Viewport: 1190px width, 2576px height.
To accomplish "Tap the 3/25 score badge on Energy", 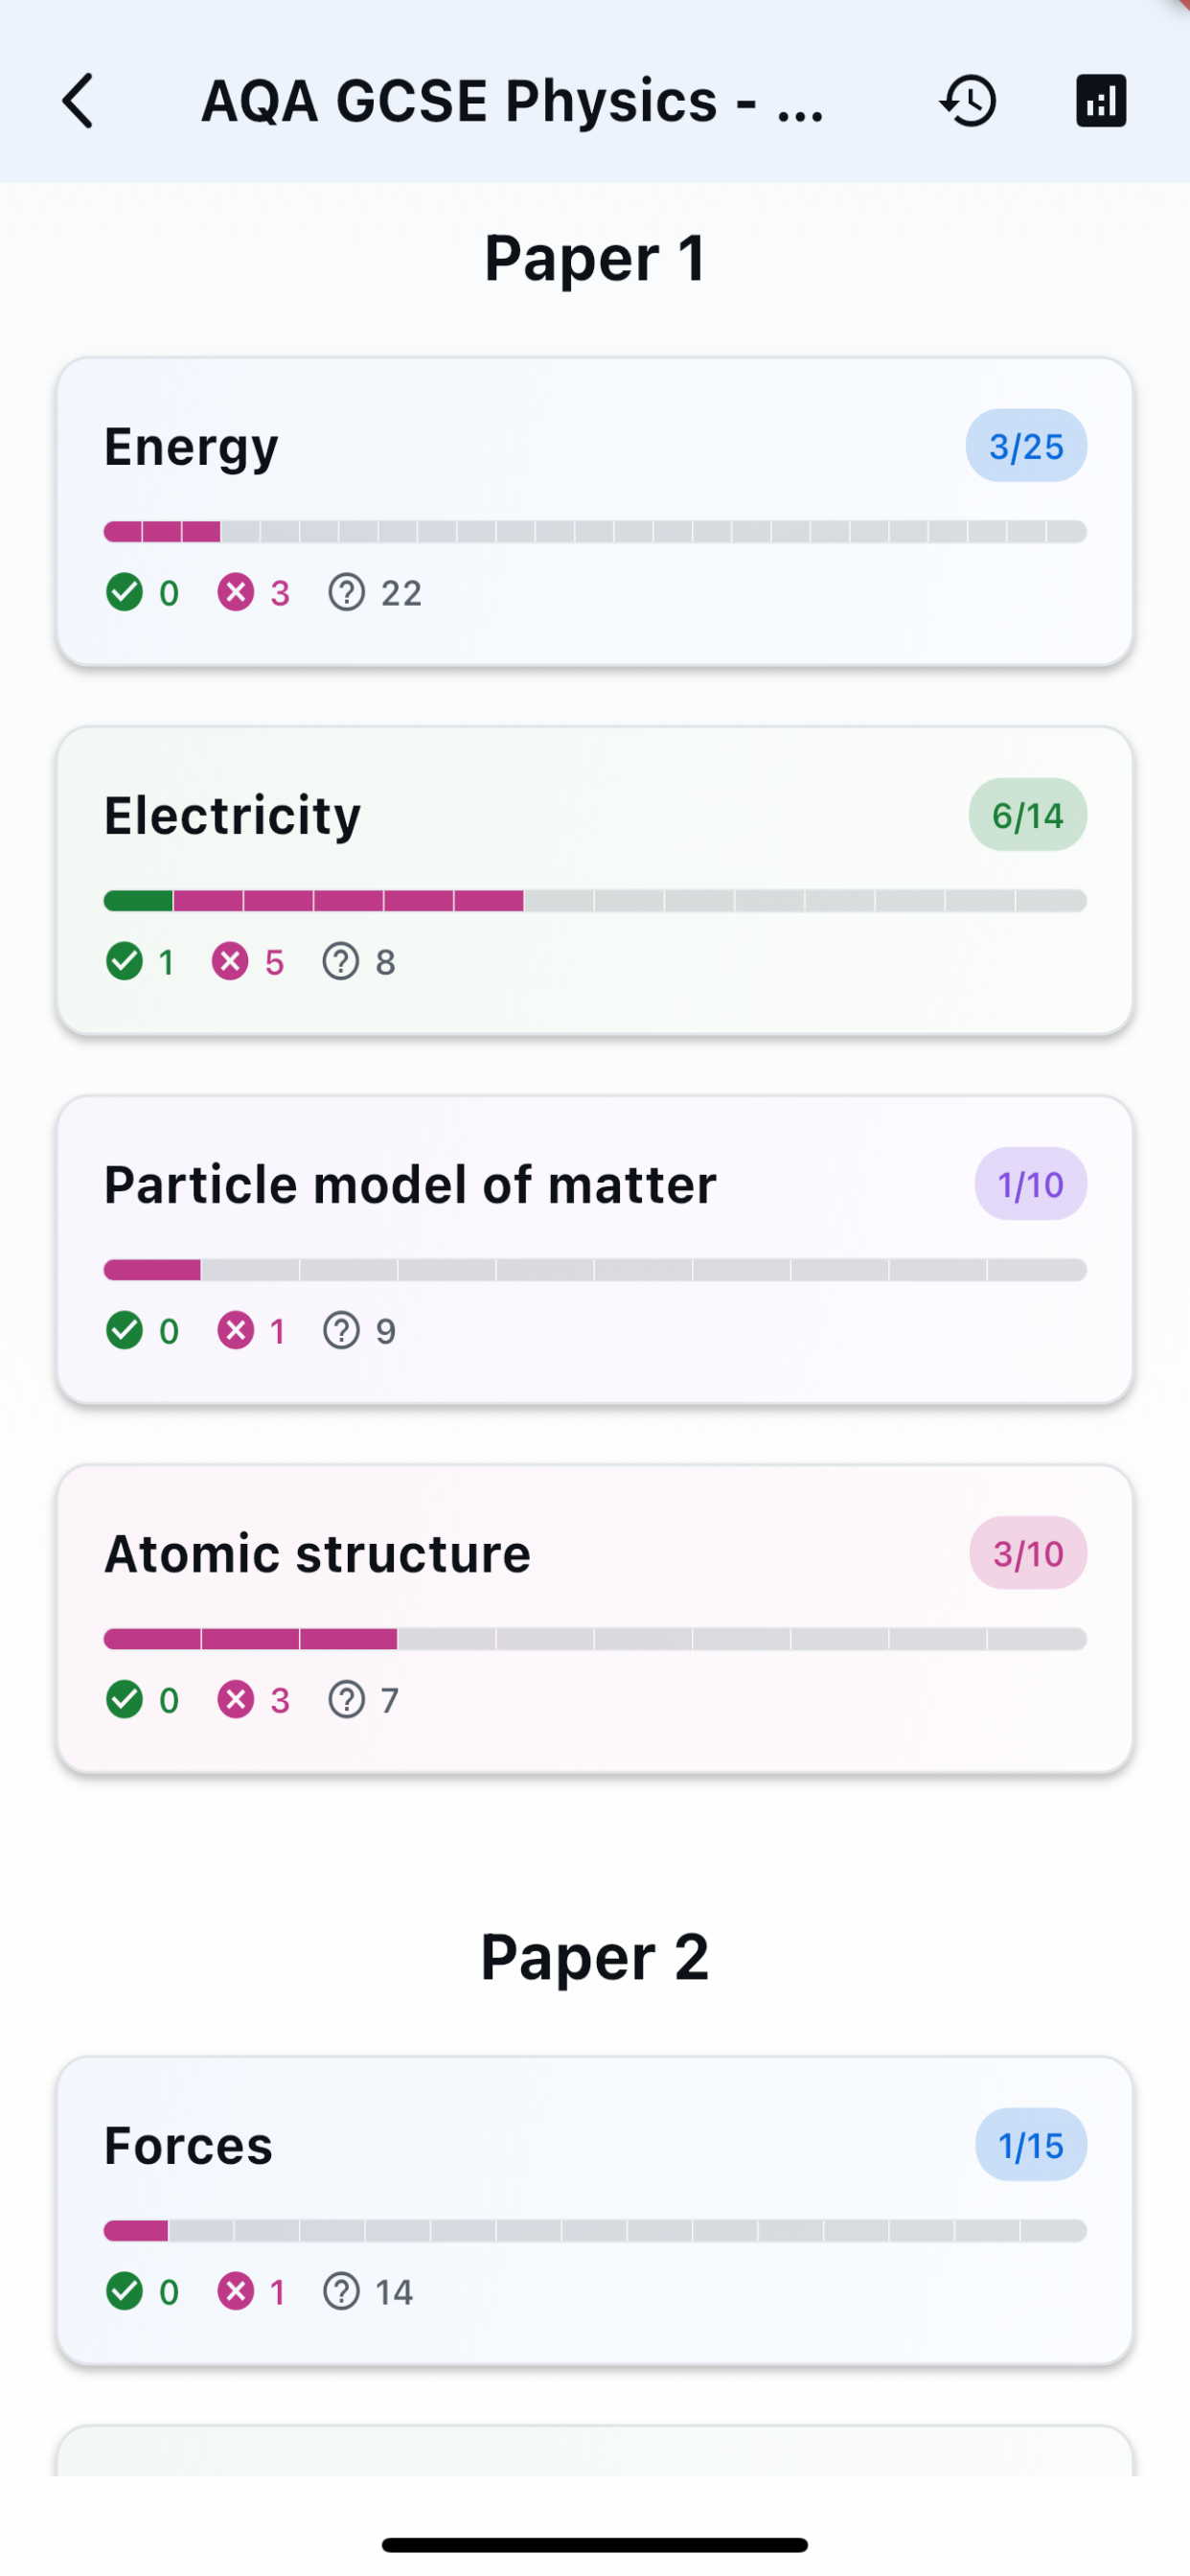I will (x=1025, y=446).
